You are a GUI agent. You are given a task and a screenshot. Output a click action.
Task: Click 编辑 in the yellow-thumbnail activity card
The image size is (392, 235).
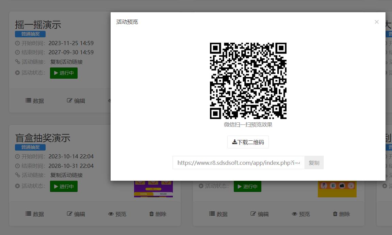coord(260,214)
